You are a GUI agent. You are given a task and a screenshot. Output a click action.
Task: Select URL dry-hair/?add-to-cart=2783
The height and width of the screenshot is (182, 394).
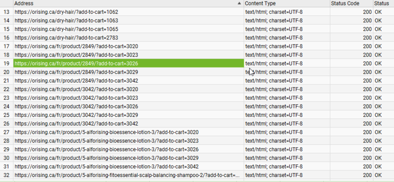point(66,37)
